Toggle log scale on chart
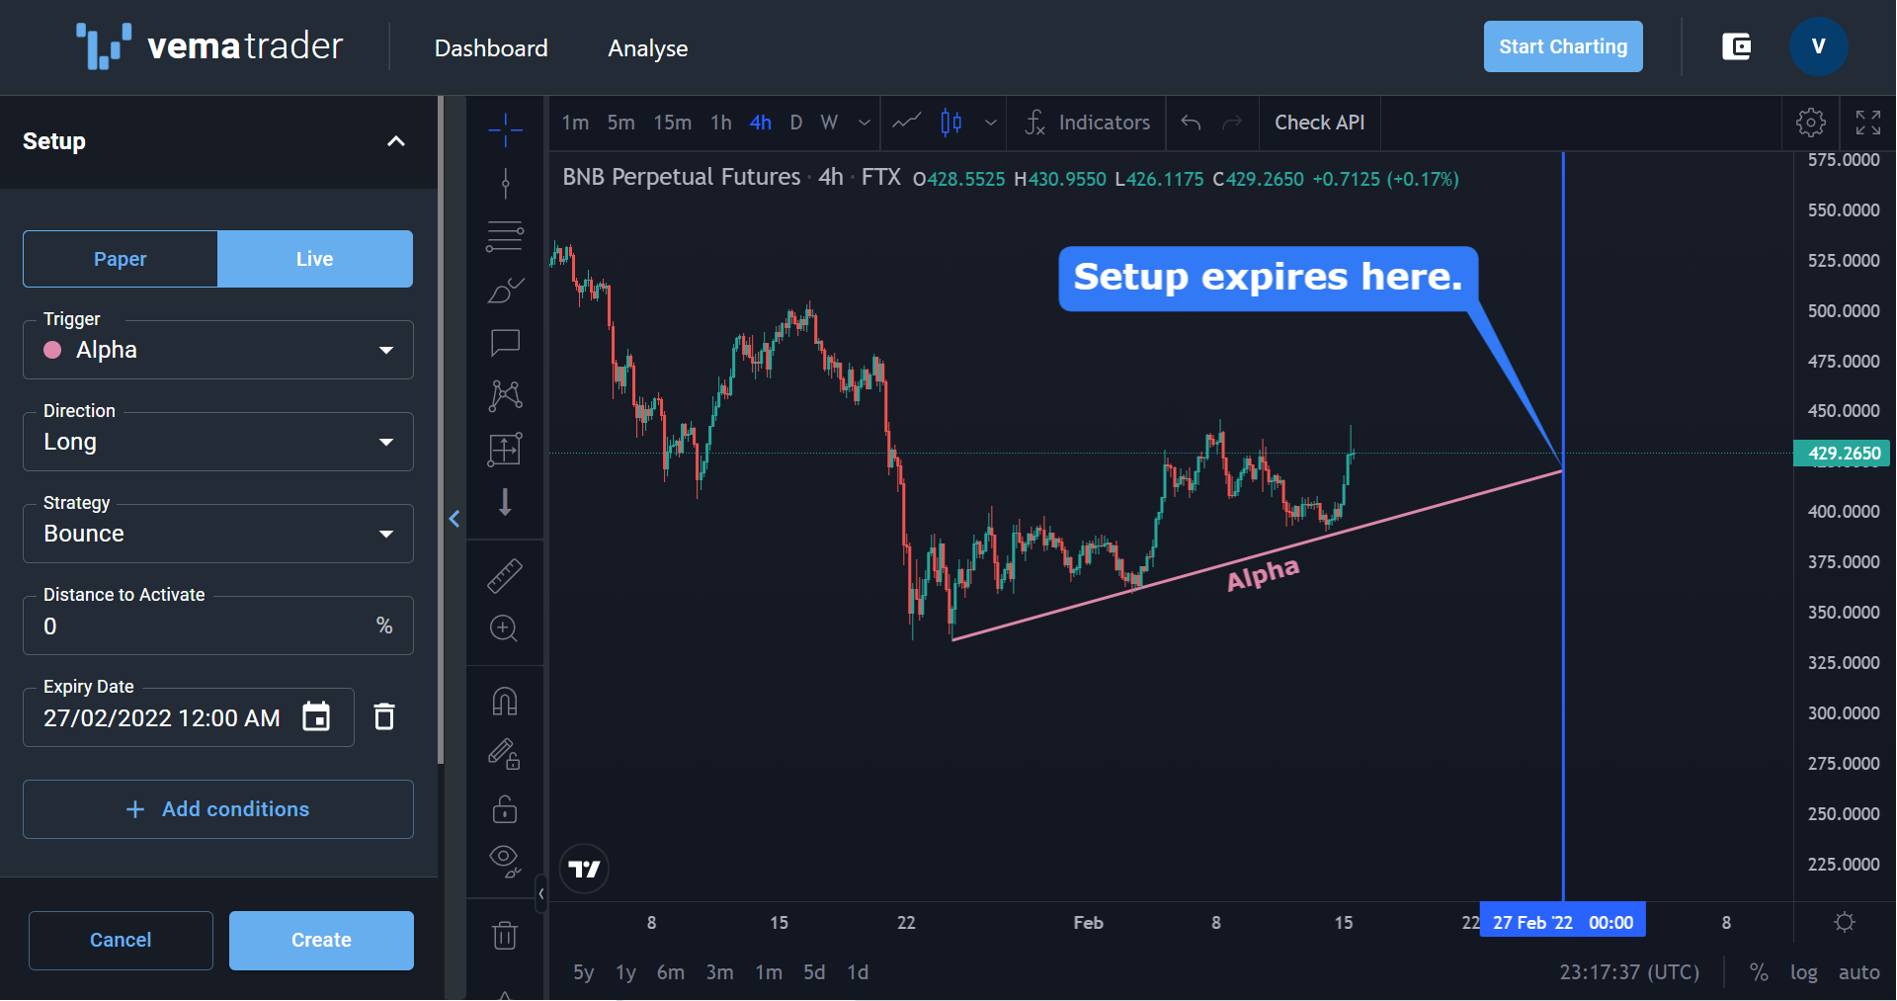Image resolution: width=1897 pixels, height=1001 pixels. point(1803,972)
